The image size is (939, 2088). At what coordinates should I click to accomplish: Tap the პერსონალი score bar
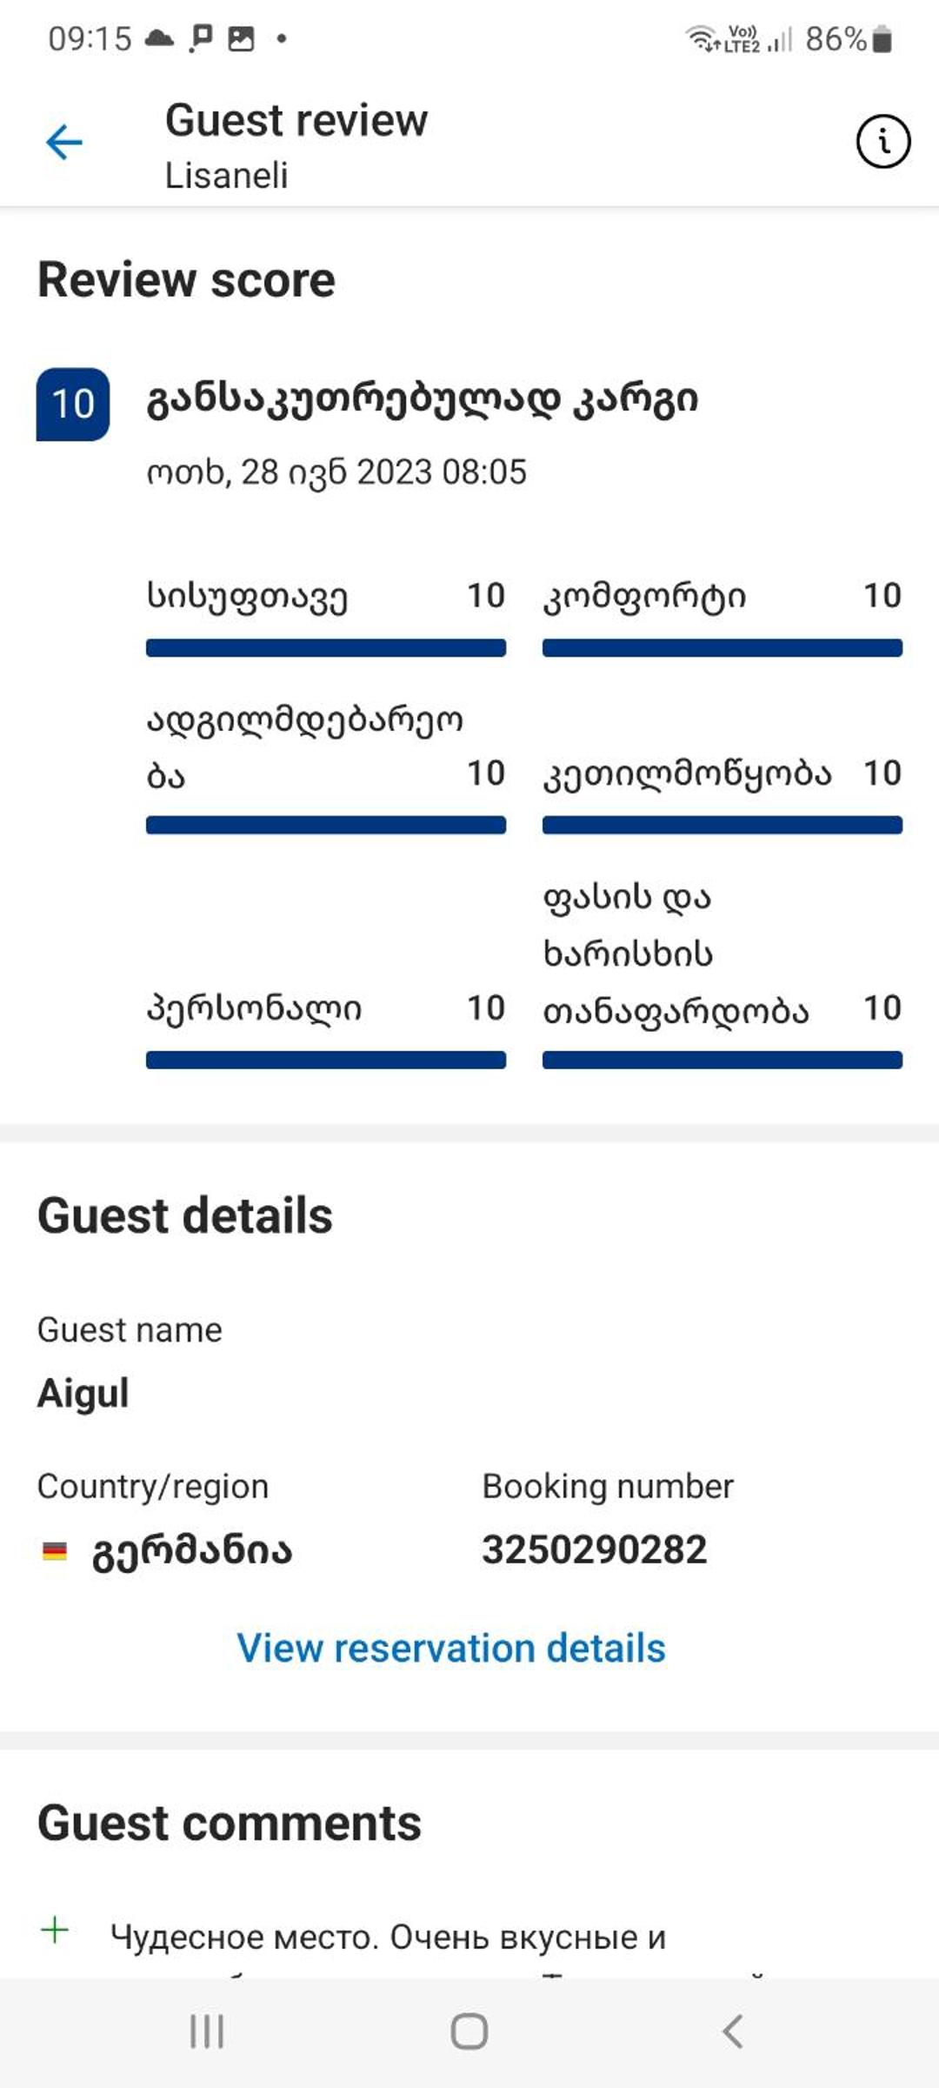326,1060
